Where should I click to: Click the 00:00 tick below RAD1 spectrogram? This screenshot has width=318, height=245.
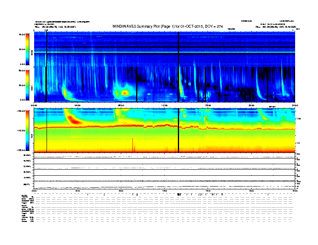point(34,105)
